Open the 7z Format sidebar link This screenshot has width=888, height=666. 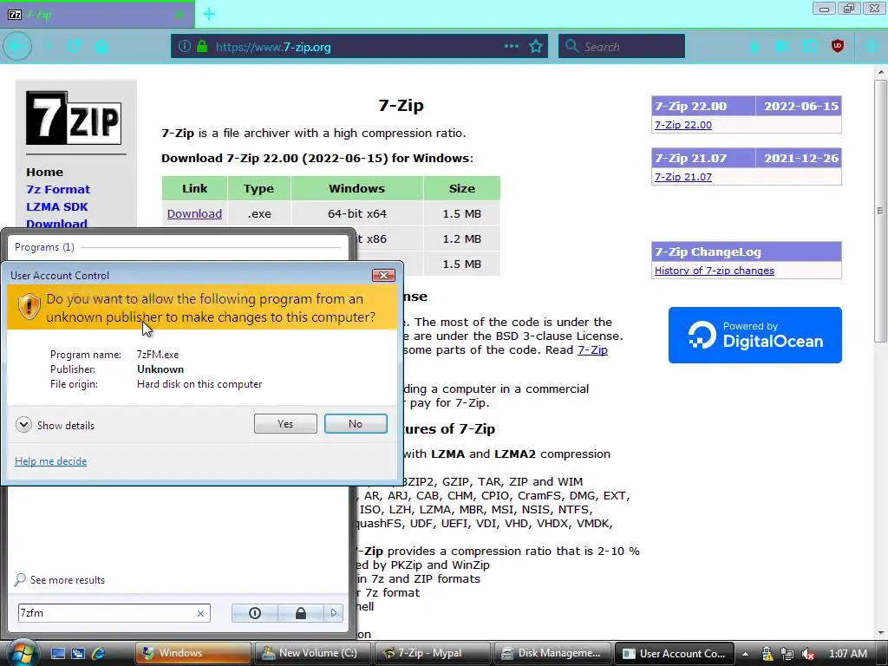[x=58, y=190]
